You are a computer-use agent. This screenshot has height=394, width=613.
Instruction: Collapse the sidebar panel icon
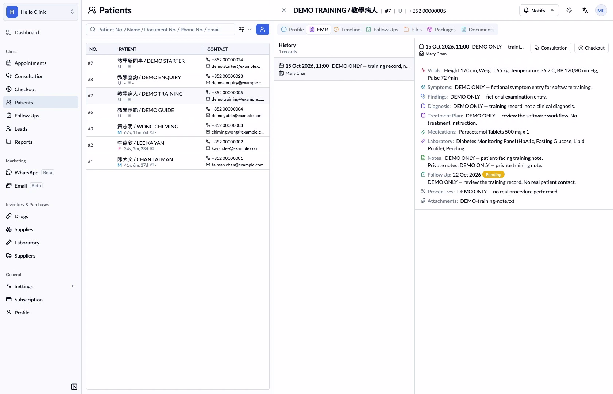pos(74,387)
